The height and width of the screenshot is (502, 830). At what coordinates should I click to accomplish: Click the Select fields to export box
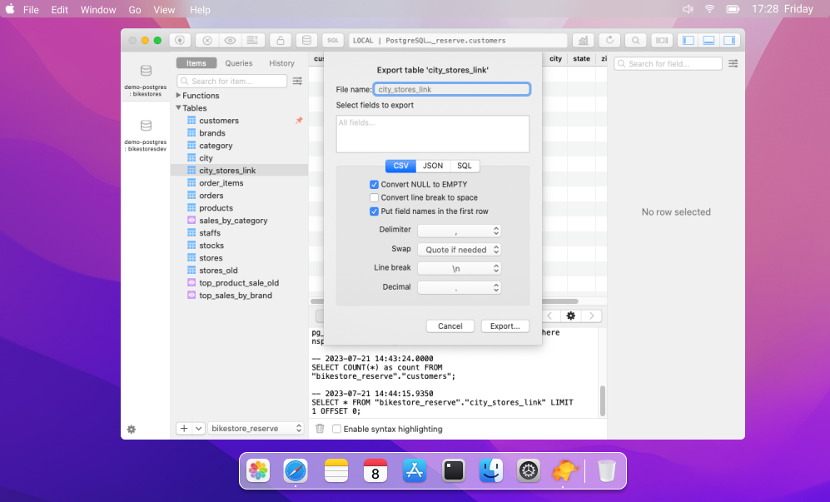click(x=432, y=134)
